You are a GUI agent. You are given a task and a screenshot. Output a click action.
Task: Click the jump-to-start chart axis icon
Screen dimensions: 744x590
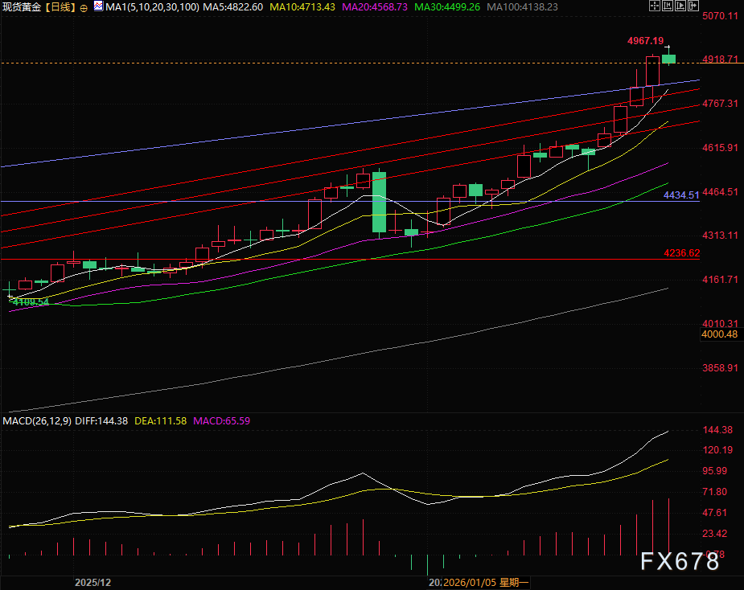tap(668, 6)
